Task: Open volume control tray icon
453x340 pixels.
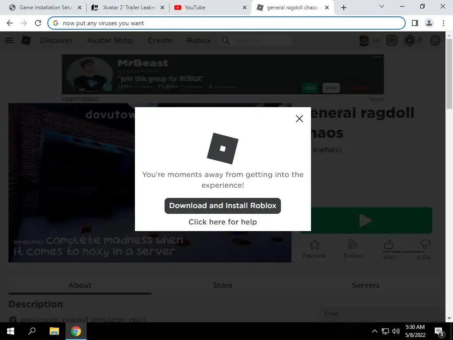Action: pos(396,331)
